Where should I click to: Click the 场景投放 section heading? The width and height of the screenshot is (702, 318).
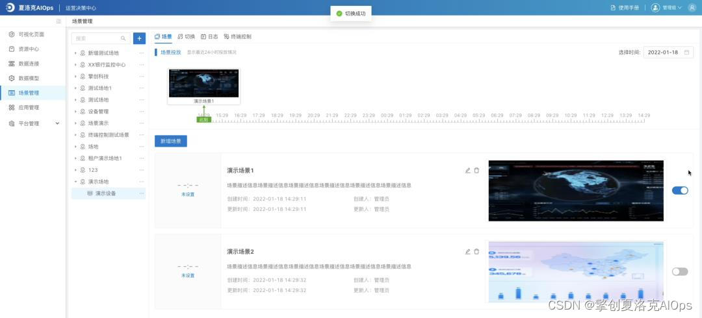coord(170,53)
